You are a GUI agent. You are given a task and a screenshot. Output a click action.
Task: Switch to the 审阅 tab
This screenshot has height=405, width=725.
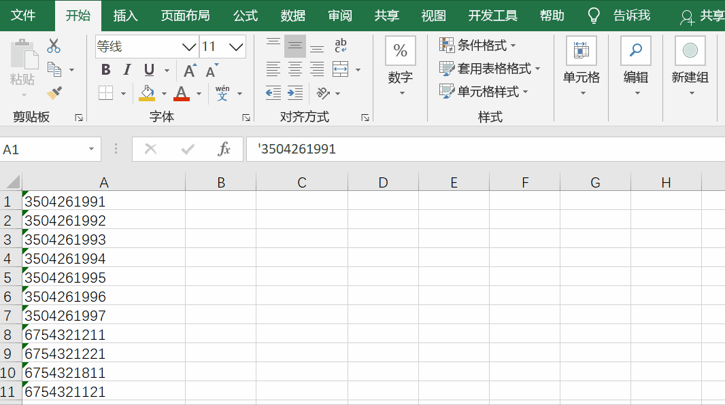pos(340,16)
